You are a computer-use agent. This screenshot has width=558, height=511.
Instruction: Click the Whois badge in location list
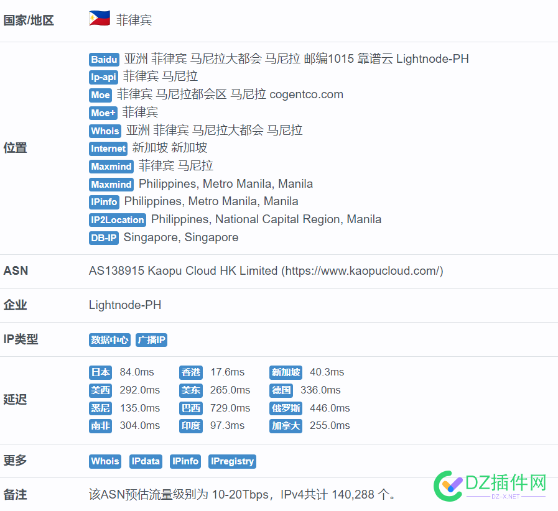(105, 131)
